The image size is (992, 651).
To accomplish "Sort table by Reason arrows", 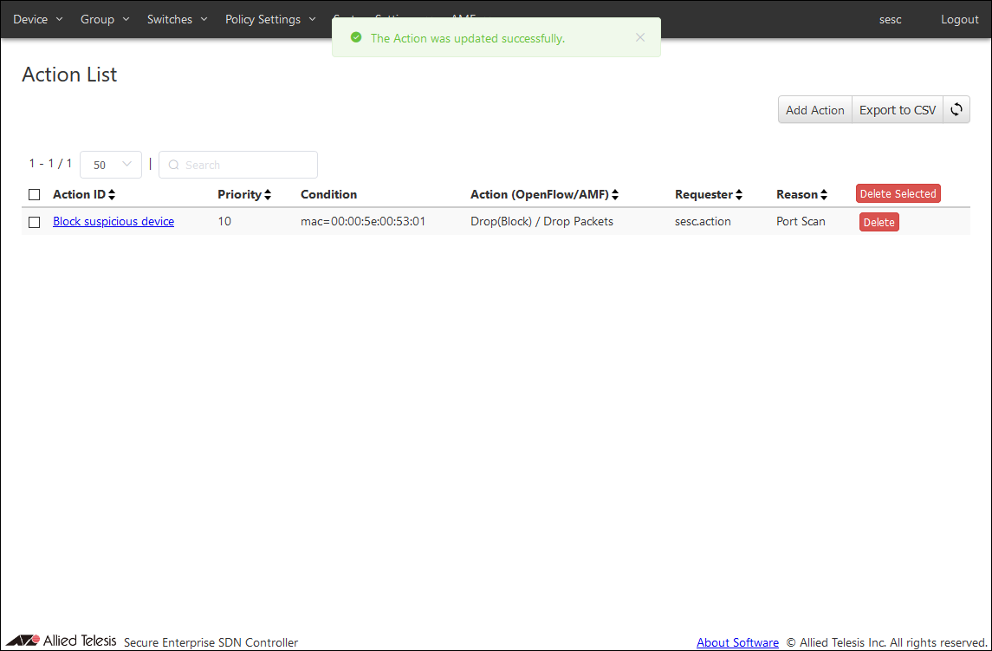I will (x=824, y=194).
